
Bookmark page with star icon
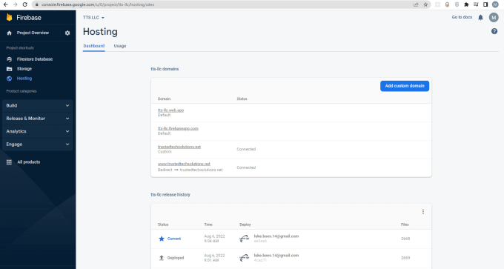[425, 4]
